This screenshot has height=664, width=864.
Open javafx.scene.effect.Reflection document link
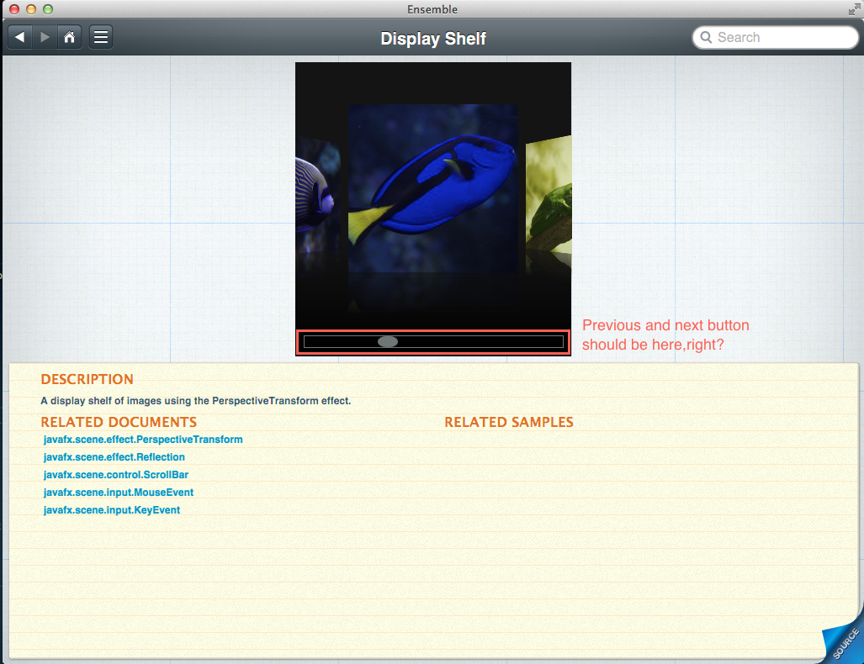[114, 457]
